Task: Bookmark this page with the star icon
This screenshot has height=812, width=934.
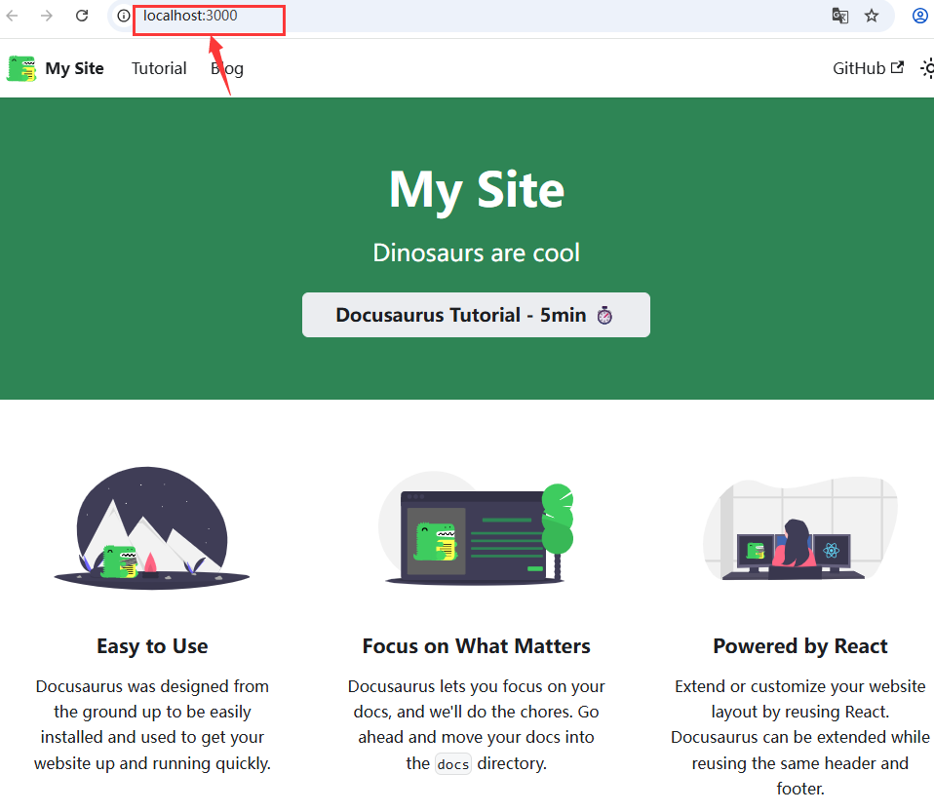Action: tap(872, 16)
